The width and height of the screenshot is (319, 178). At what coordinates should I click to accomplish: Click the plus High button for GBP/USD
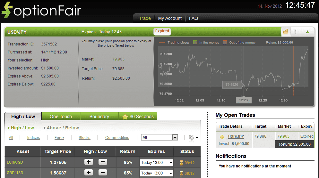tap(89, 173)
